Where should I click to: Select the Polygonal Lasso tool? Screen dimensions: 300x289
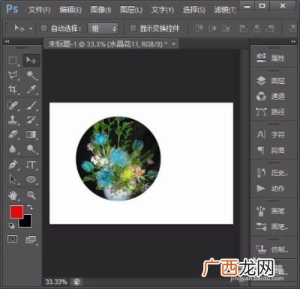13,75
